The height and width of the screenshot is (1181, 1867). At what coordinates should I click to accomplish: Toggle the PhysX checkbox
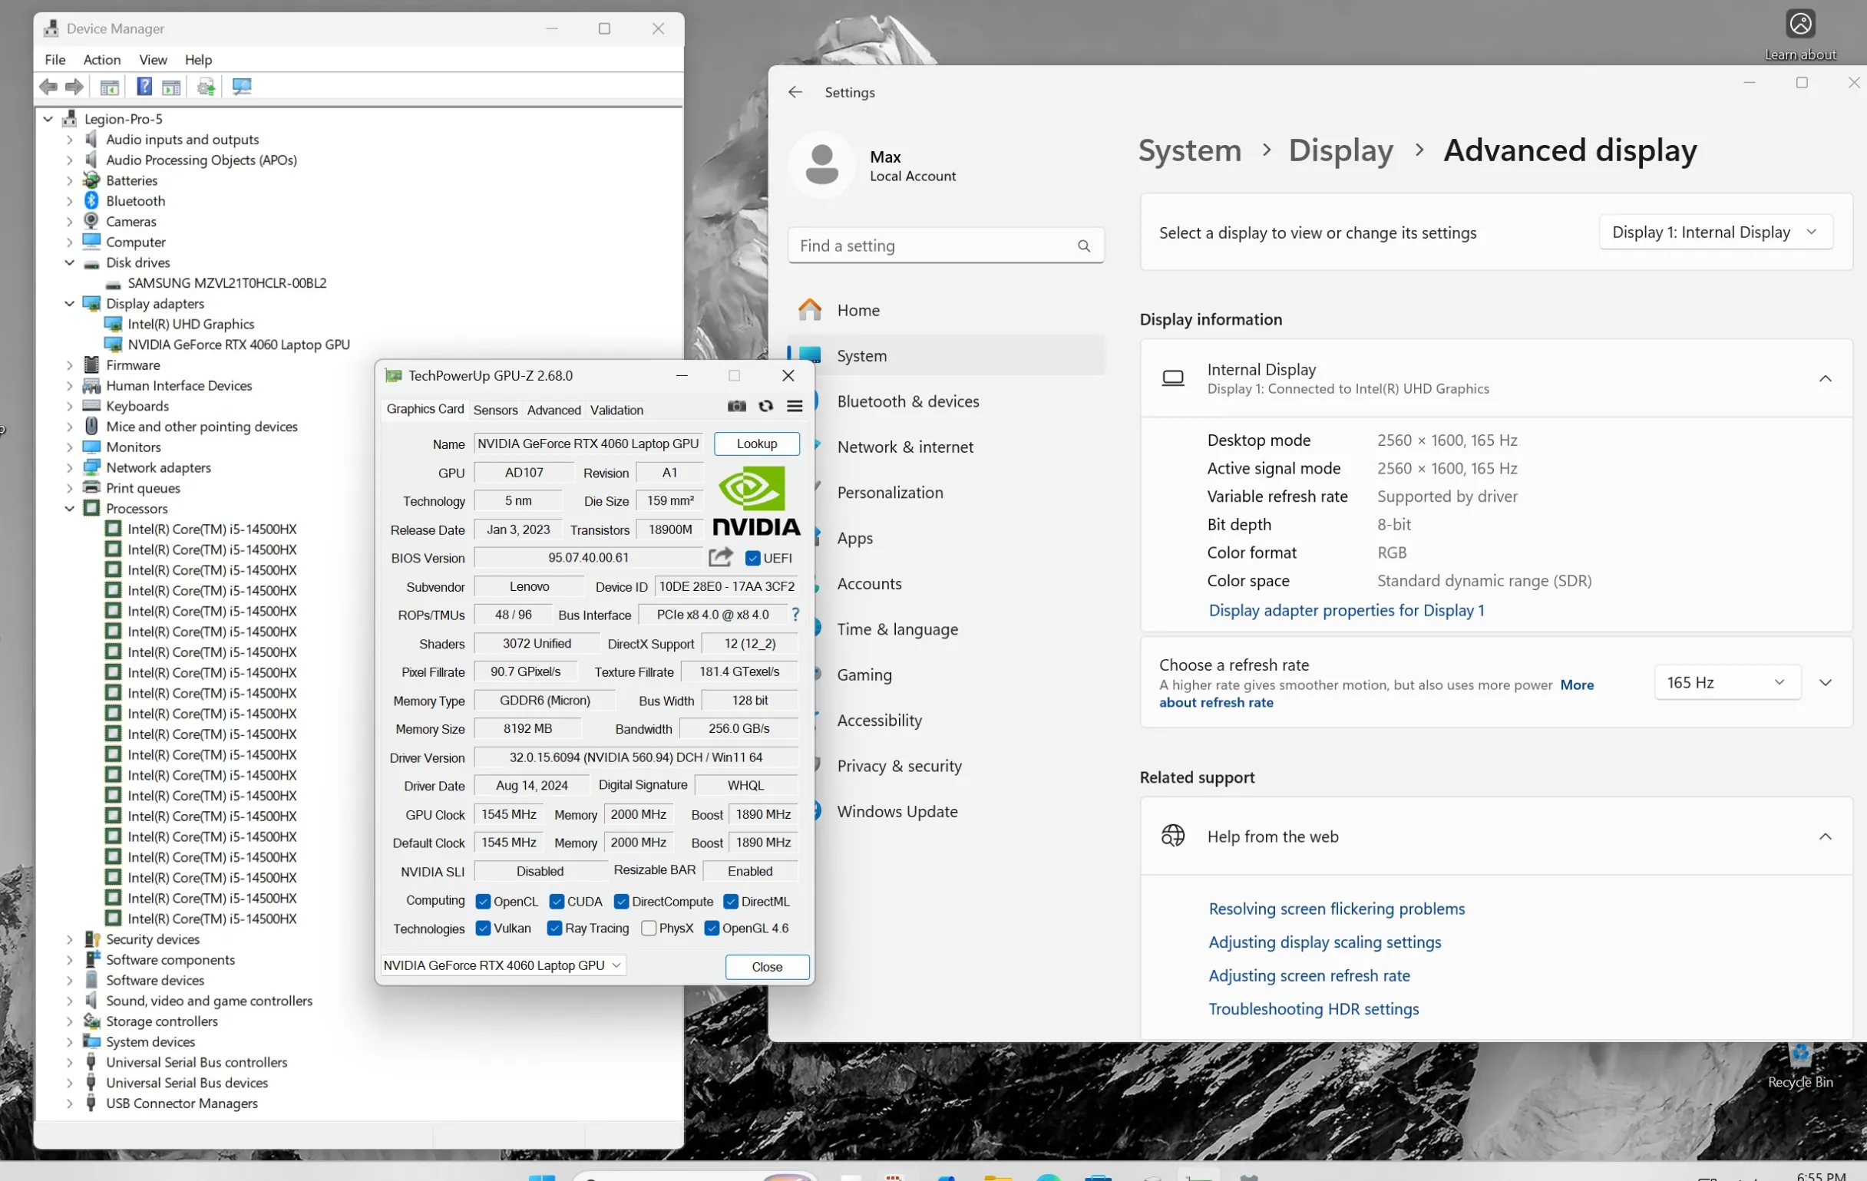649,929
